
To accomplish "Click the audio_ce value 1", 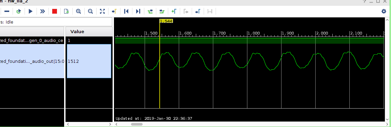I will [x=69, y=40].
